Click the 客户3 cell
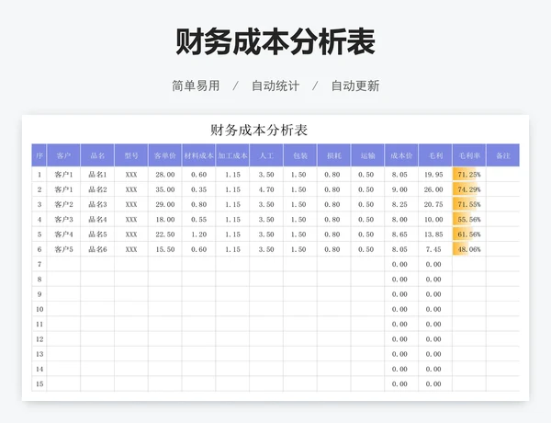This screenshot has height=423, width=551. point(63,219)
